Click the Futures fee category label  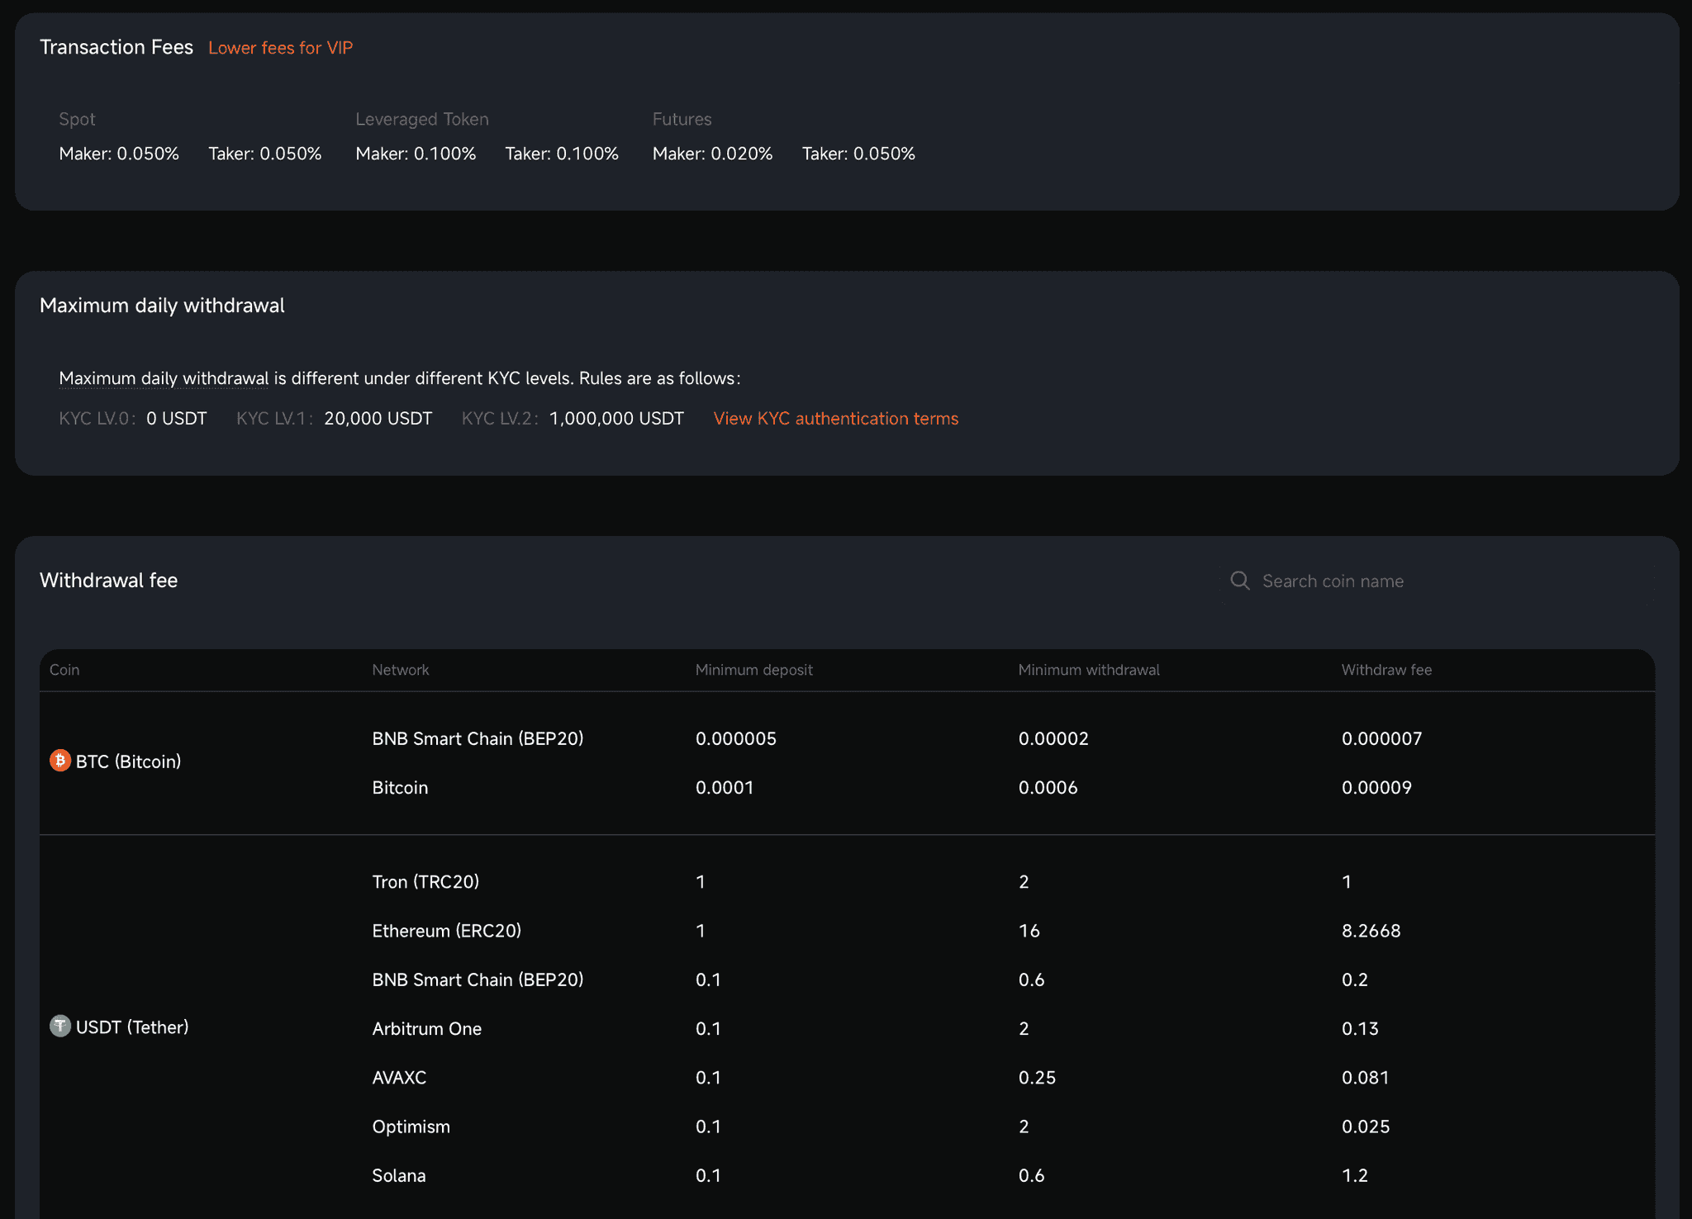pyautogui.click(x=682, y=119)
